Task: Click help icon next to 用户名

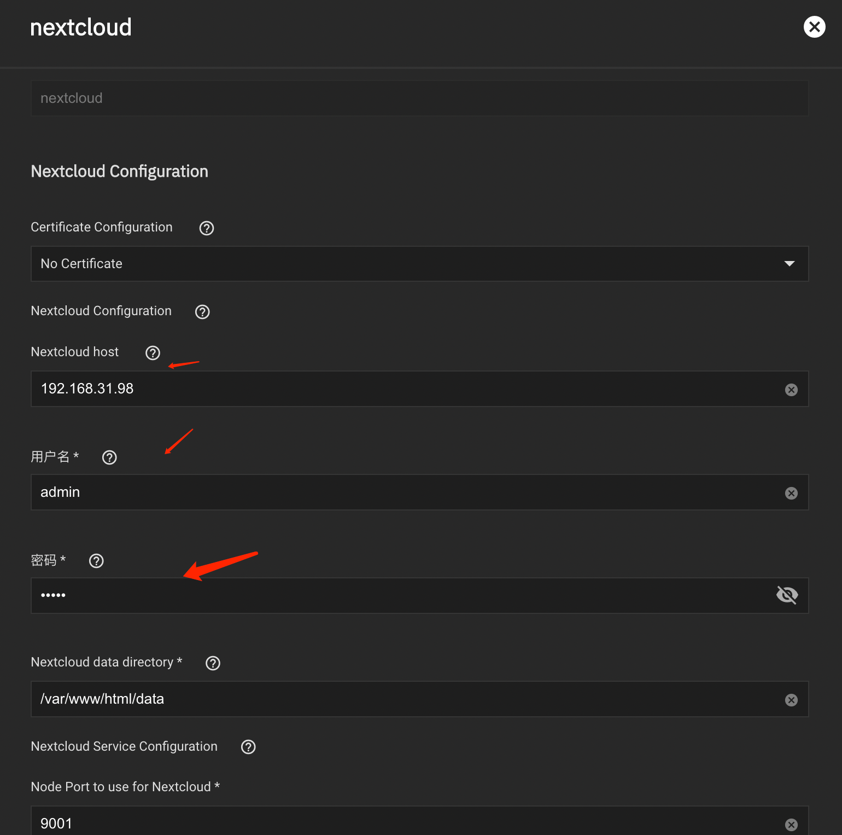Action: tap(109, 457)
